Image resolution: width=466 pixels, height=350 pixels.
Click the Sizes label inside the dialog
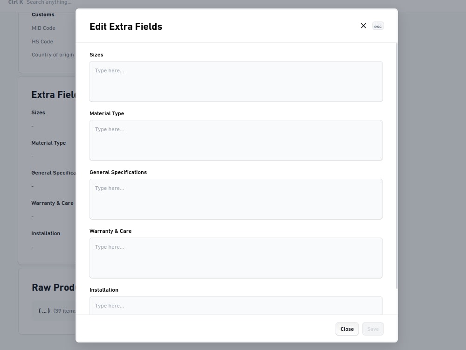pyautogui.click(x=96, y=55)
